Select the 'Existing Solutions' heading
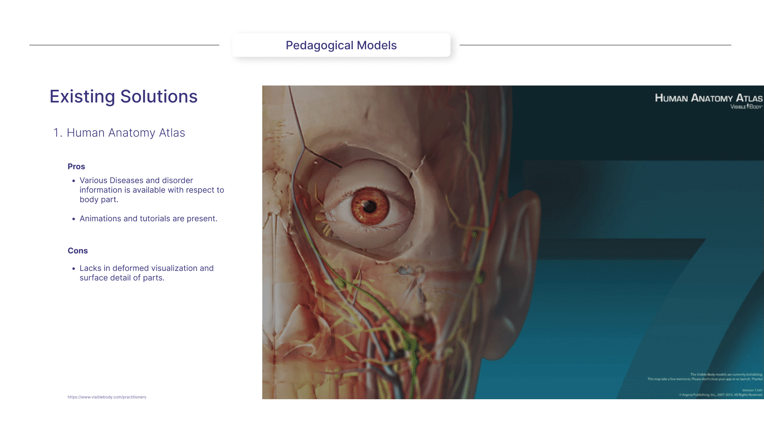 coord(123,97)
